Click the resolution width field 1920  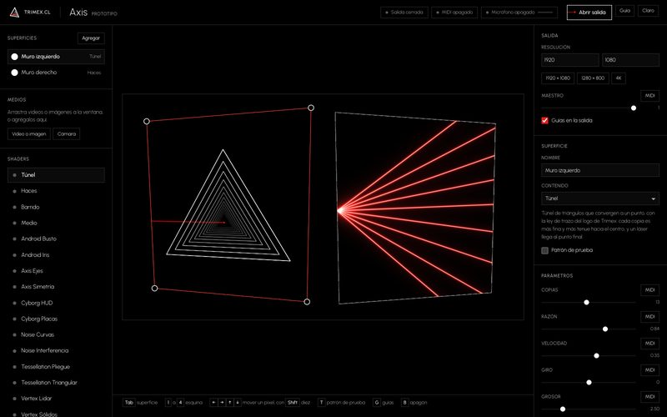[570, 60]
